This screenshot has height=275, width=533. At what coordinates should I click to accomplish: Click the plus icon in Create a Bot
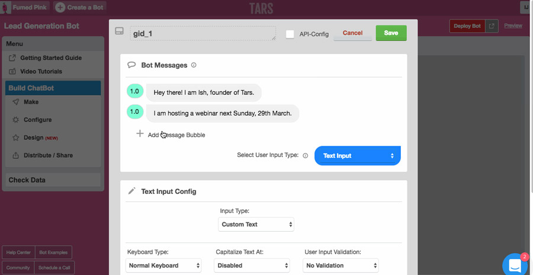coord(60,7)
